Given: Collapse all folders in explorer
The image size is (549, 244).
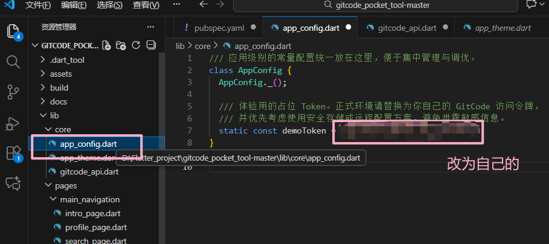Looking at the screenshot, I should pyautogui.click(x=151, y=45).
